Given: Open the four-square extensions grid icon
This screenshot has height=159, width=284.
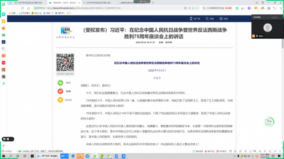Looking at the screenshot, I should (x=269, y=8).
